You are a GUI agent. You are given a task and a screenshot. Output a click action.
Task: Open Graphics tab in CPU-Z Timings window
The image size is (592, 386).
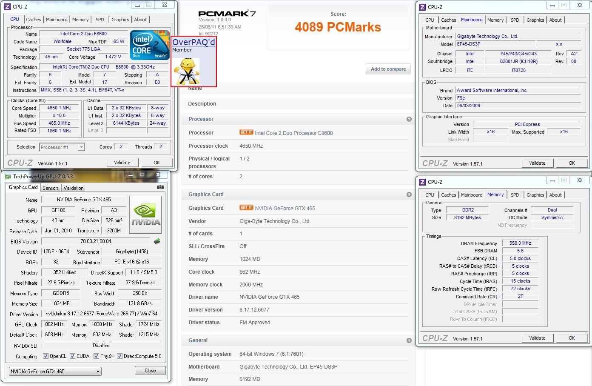tap(535, 195)
